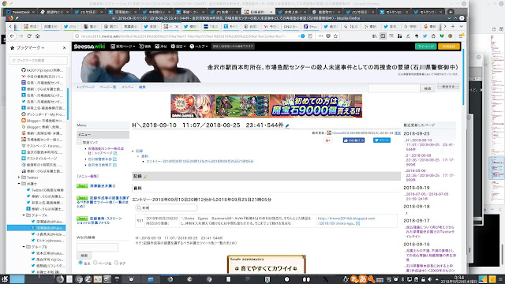
Task: Open the 設定 dropdown menu
Action: [x=178, y=47]
